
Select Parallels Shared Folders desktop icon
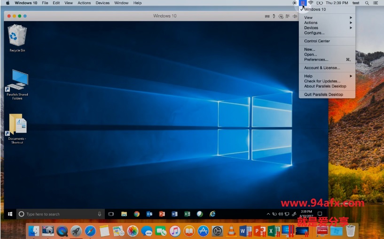click(17, 85)
